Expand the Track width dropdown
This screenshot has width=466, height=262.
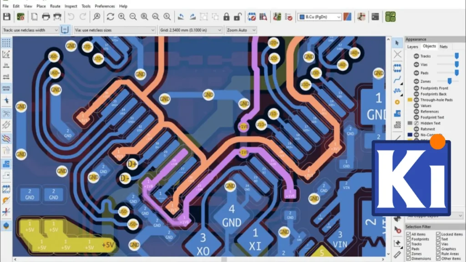(30, 30)
